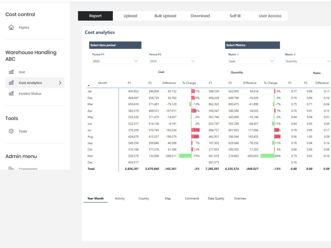Click the Month column header
Viewport: 331px width, 248px height.
(x=103, y=83)
